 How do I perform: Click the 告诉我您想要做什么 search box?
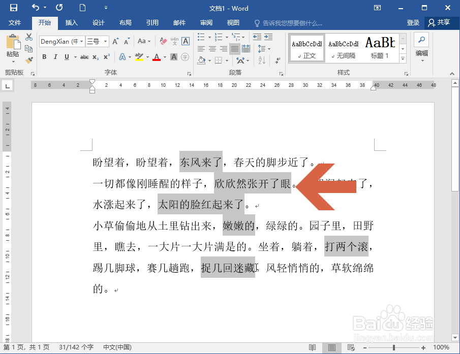(x=288, y=23)
